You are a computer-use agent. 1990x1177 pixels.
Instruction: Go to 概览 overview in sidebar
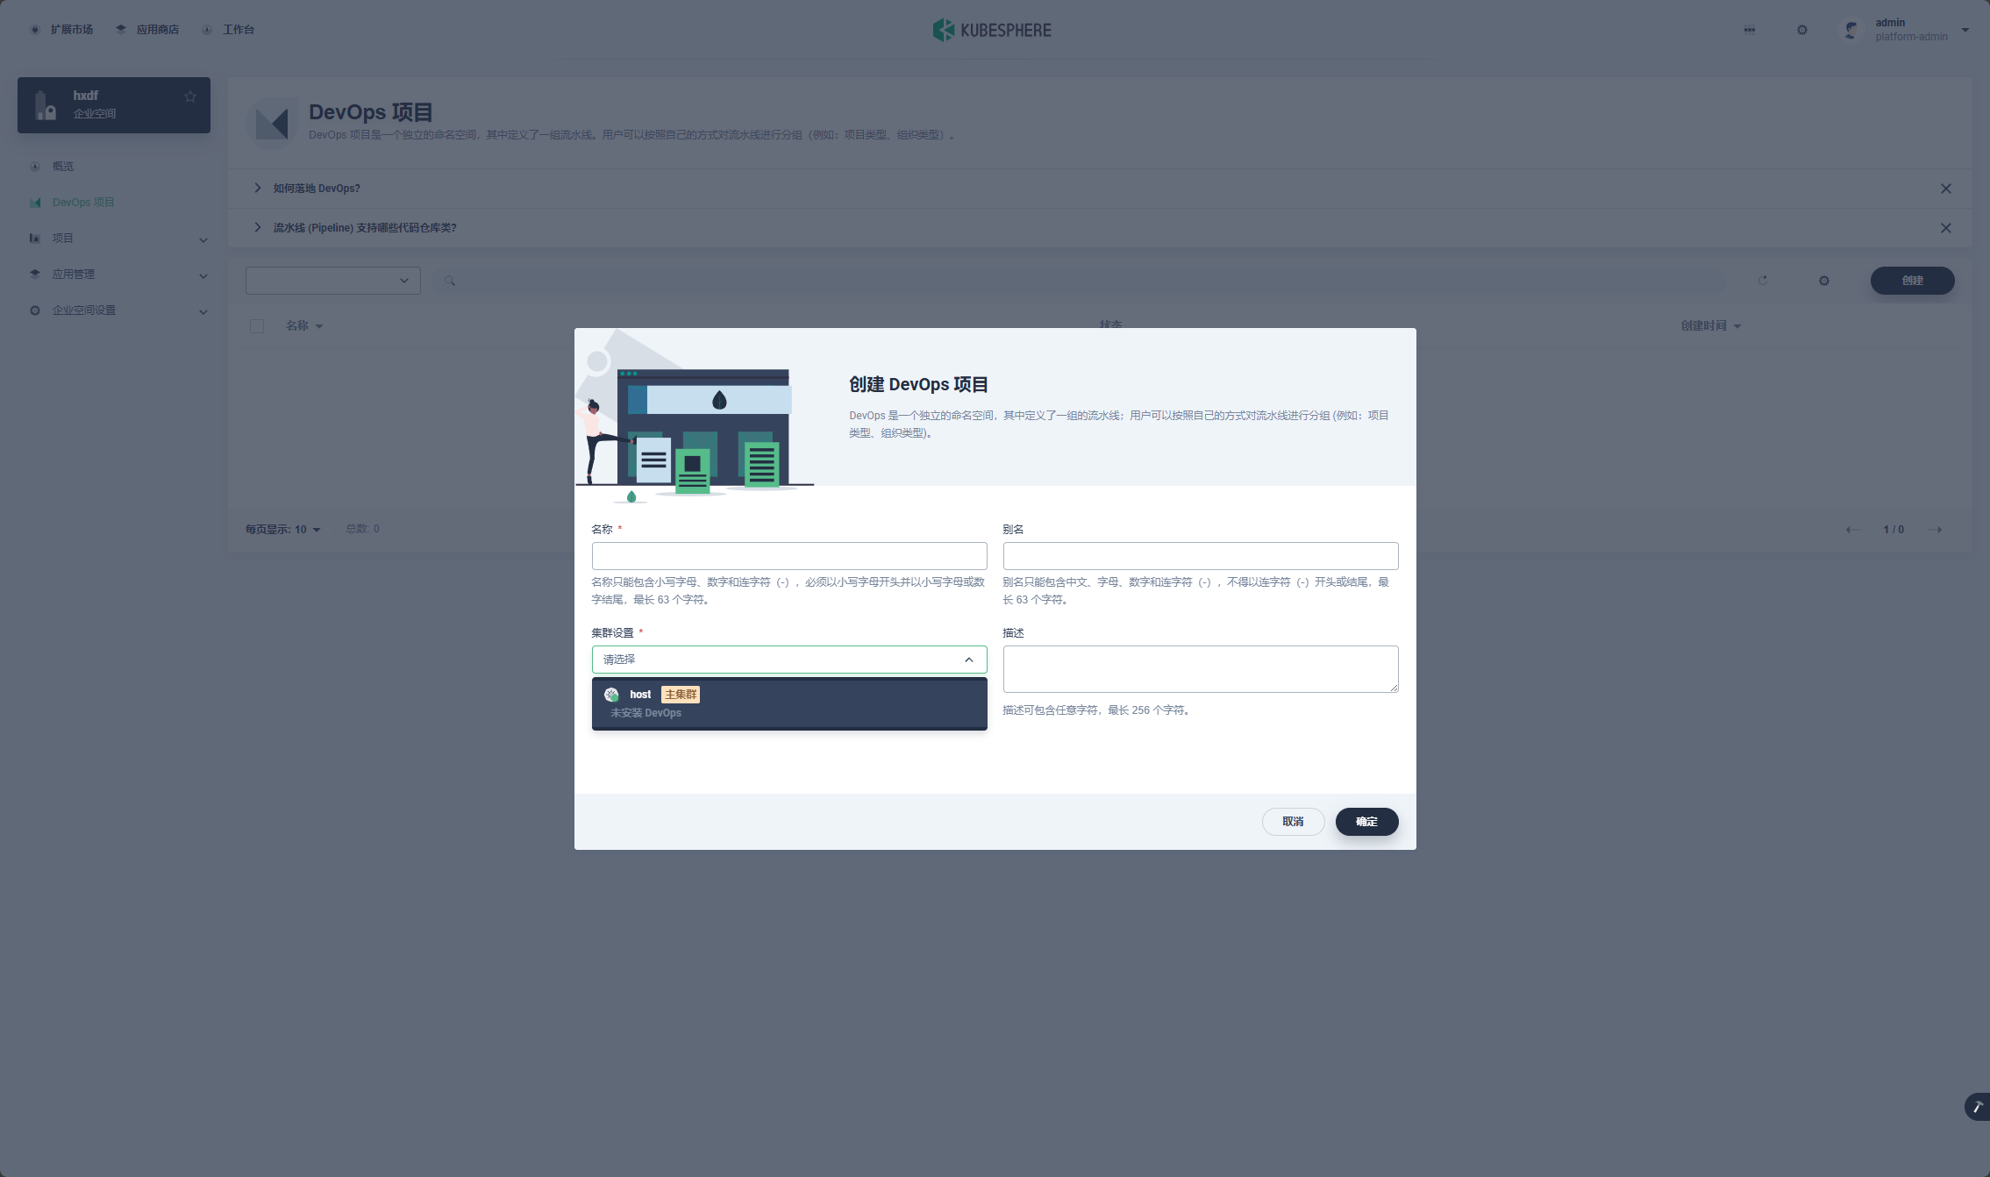[63, 167]
